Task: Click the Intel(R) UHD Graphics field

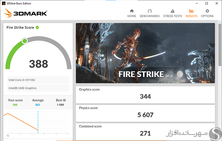Action: point(38,88)
